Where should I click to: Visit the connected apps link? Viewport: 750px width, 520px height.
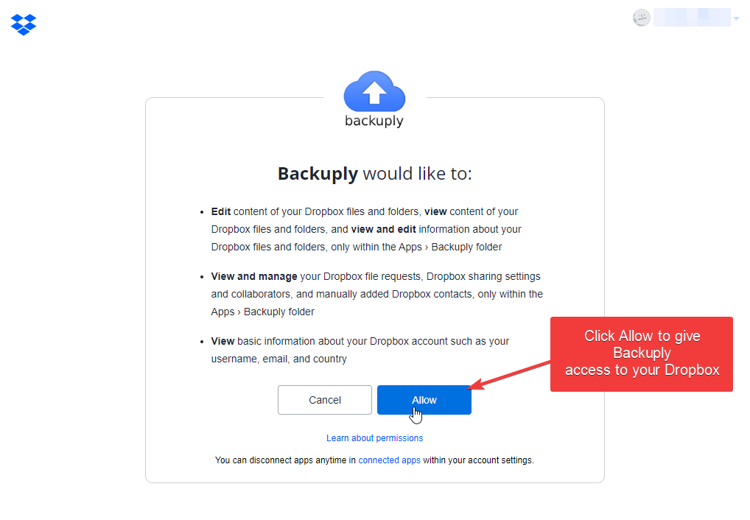click(389, 460)
